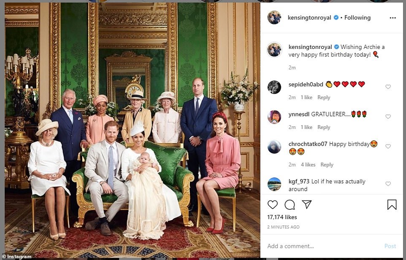Open ynnesdl's profile picture
Viewport: 406px width, 260px height.
274,117
